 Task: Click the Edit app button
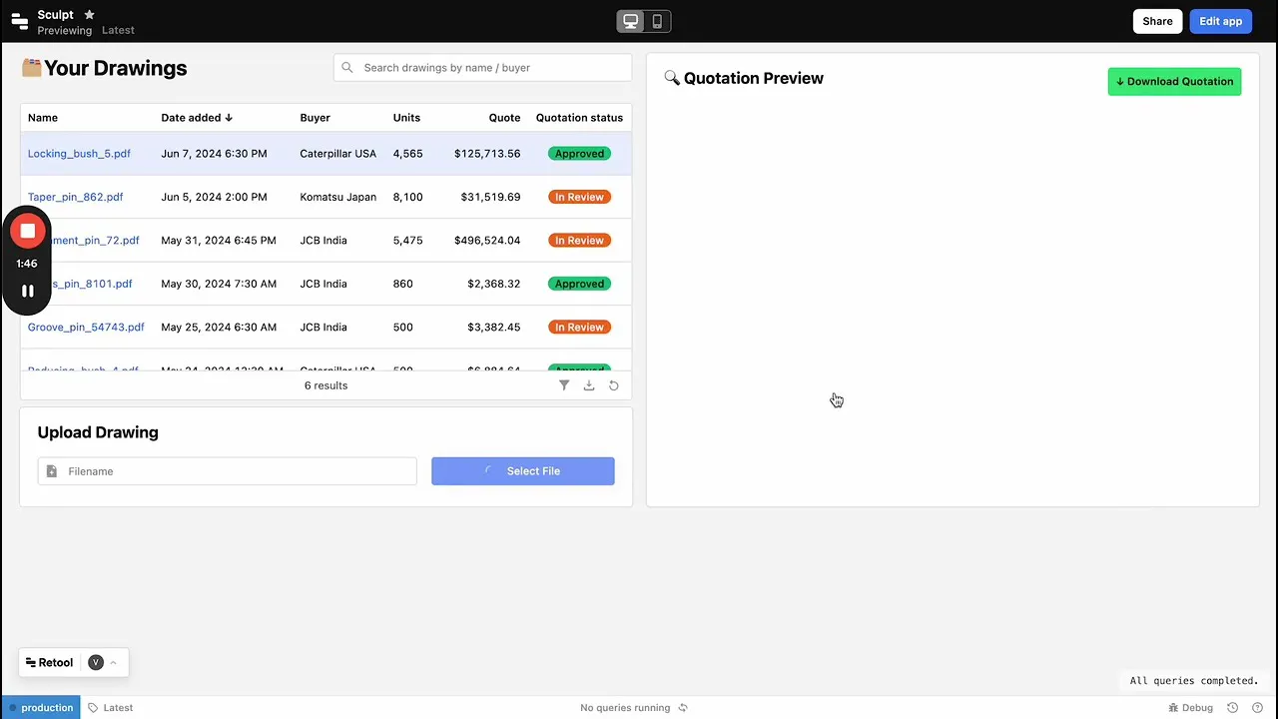pyautogui.click(x=1220, y=21)
